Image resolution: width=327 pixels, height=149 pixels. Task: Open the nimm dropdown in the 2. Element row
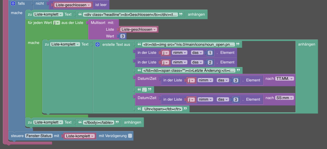180,62
